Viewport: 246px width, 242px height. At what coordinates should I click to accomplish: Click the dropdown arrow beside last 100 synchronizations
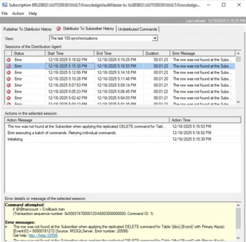click(x=155, y=38)
